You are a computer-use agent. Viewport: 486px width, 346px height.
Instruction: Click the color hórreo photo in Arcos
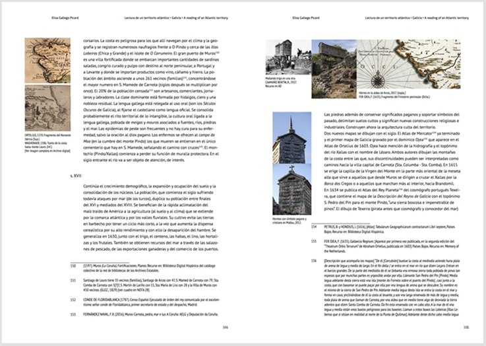point(334,69)
